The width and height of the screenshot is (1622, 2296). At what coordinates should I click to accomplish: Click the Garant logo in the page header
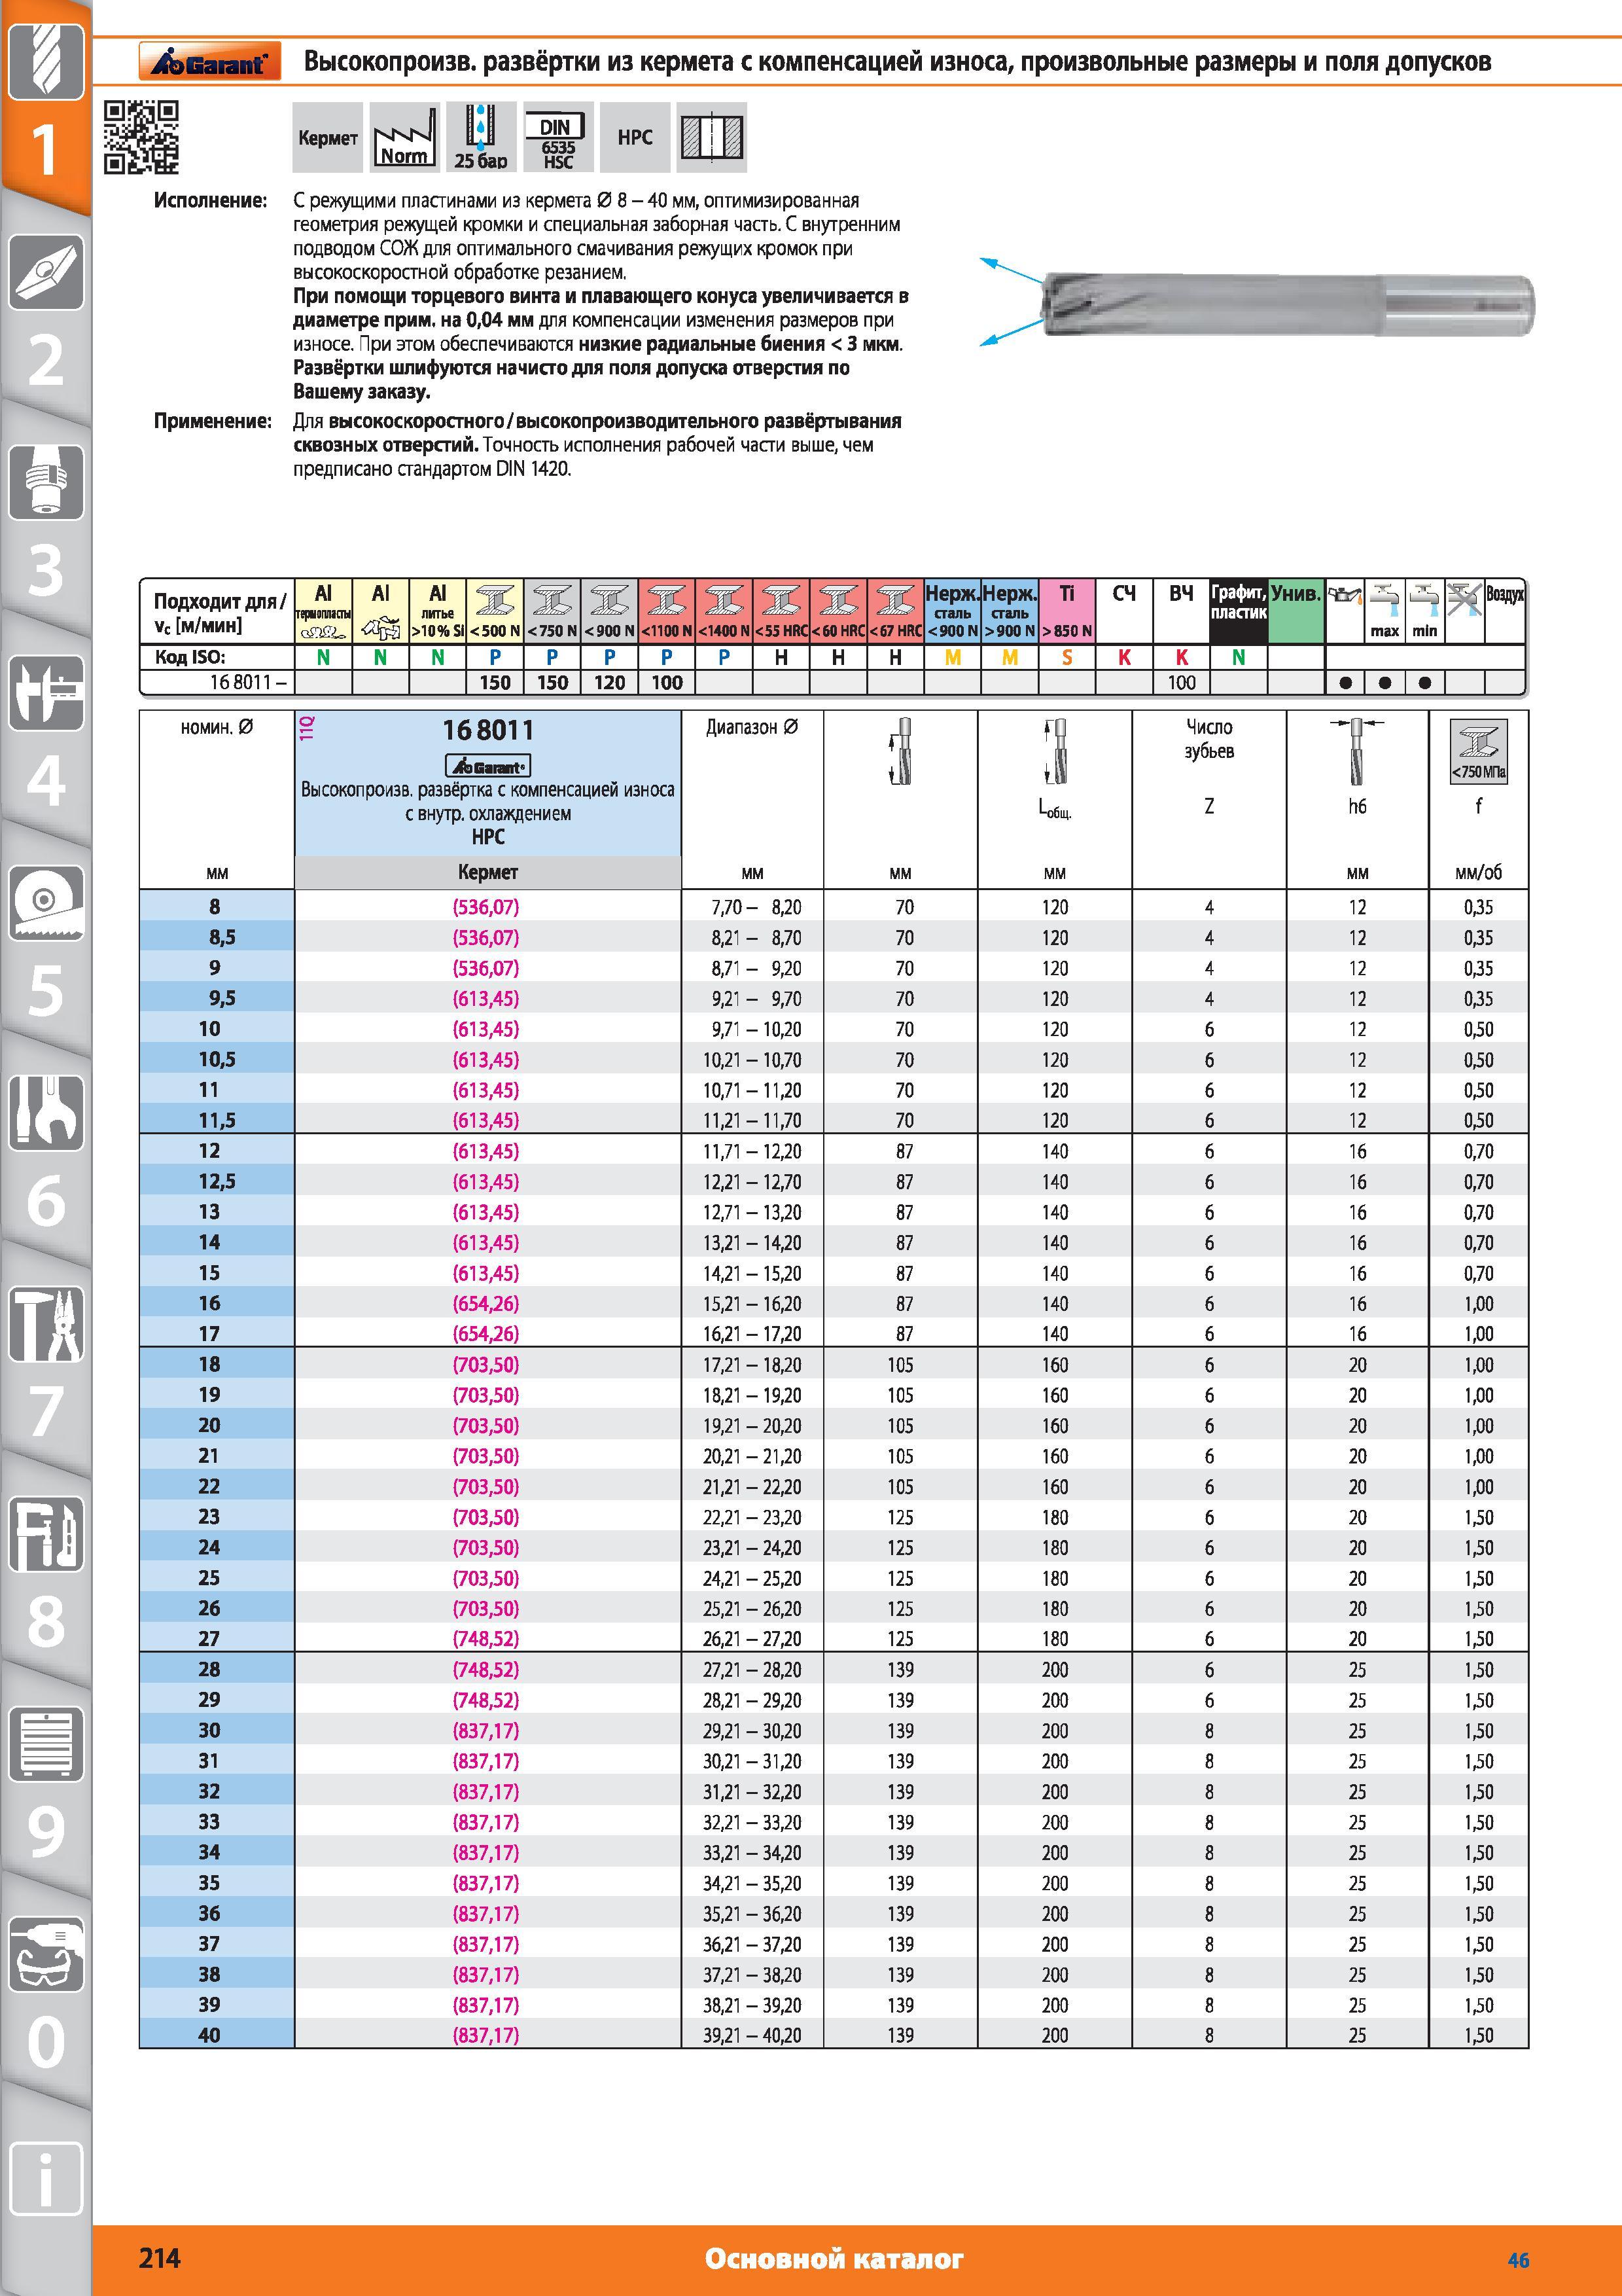point(209,62)
